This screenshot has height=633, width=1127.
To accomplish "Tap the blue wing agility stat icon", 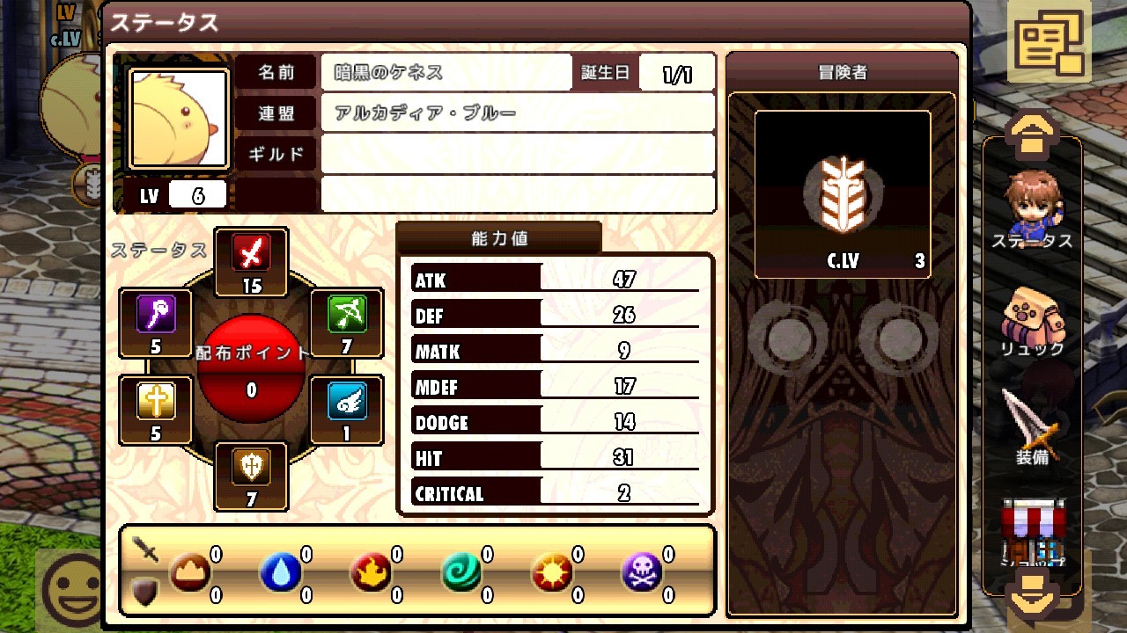I will pos(347,402).
